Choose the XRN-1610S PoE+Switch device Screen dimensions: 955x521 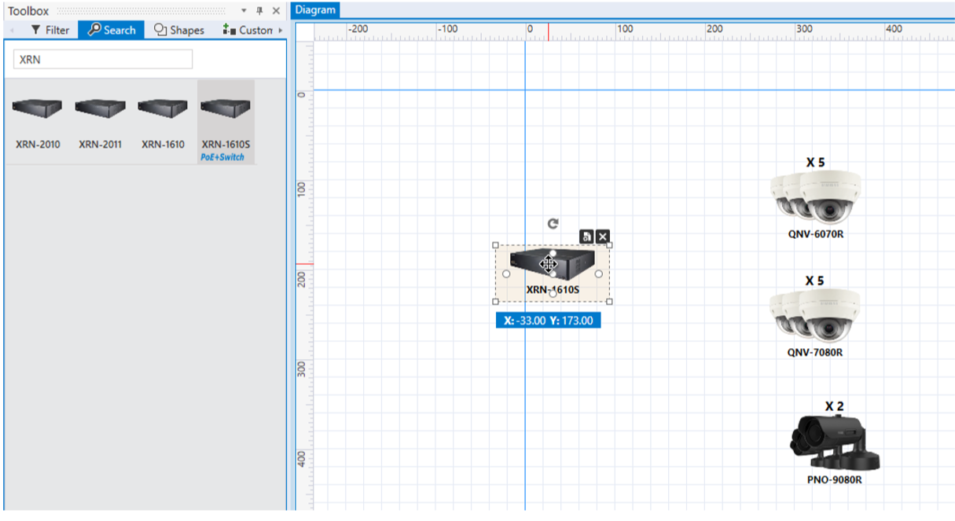226,121
